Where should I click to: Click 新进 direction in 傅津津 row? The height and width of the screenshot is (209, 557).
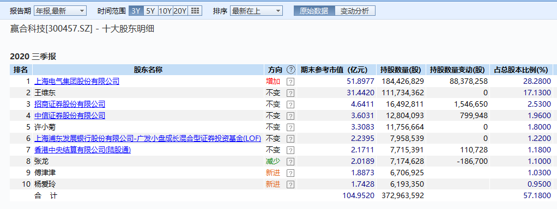click(x=273, y=173)
